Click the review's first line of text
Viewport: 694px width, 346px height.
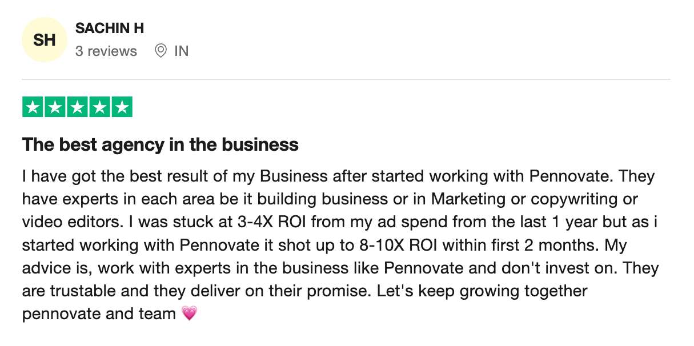(x=338, y=176)
